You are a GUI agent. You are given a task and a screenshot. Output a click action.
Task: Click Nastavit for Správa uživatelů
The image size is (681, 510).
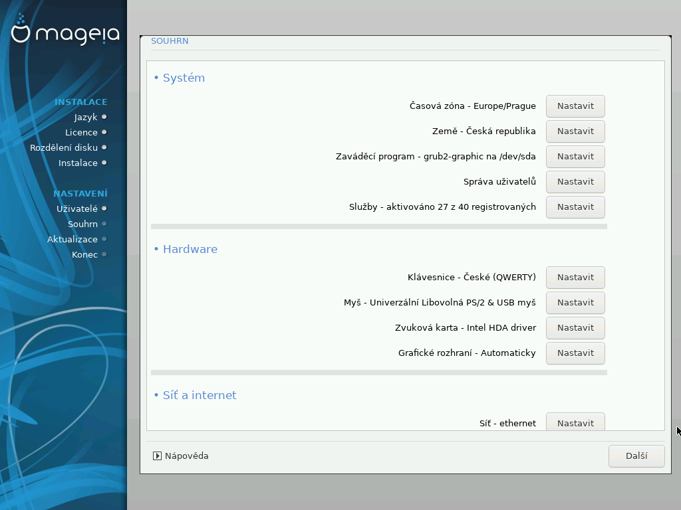575,182
